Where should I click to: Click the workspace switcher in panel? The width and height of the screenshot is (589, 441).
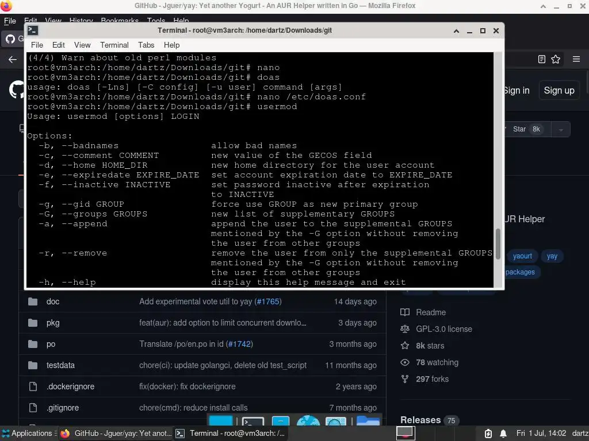406,433
